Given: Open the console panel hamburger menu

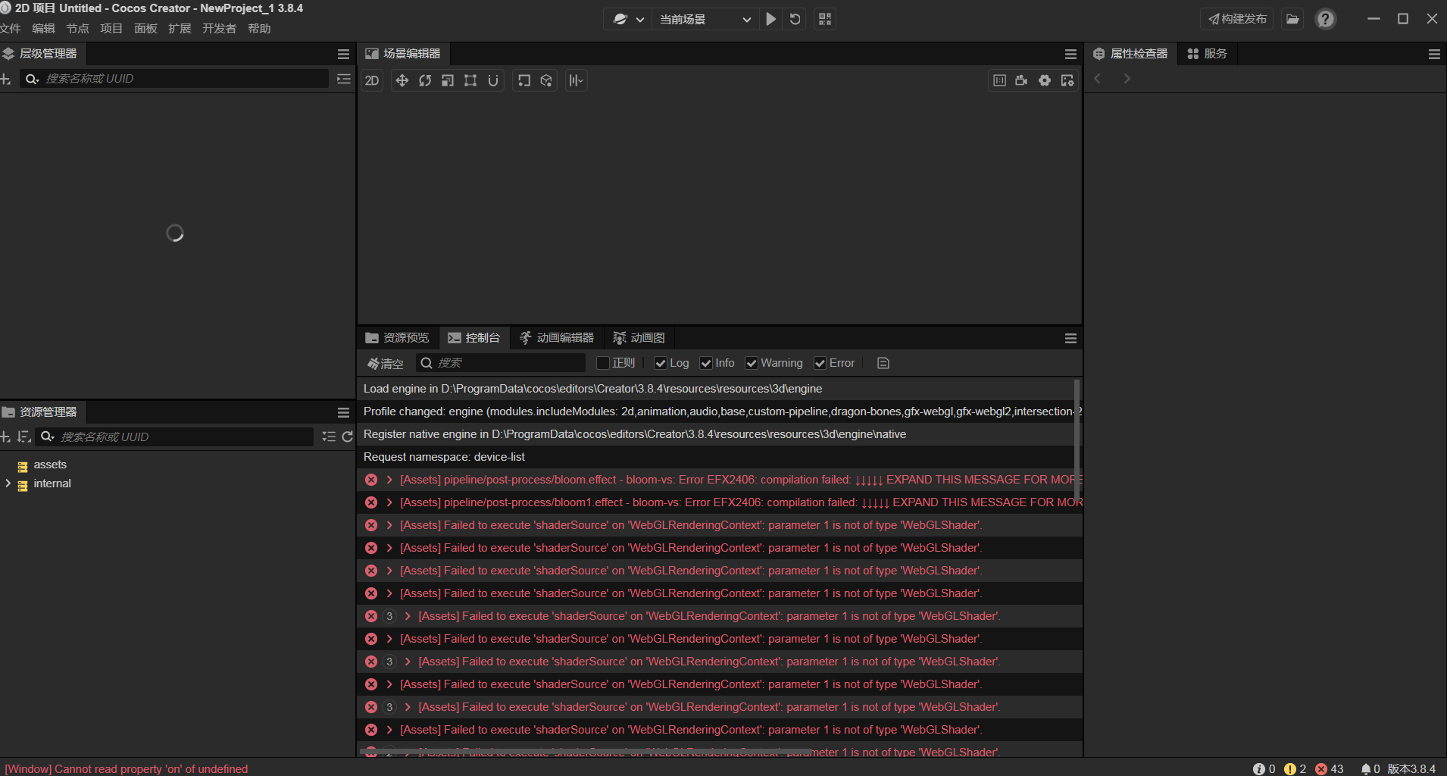Looking at the screenshot, I should [x=1070, y=339].
